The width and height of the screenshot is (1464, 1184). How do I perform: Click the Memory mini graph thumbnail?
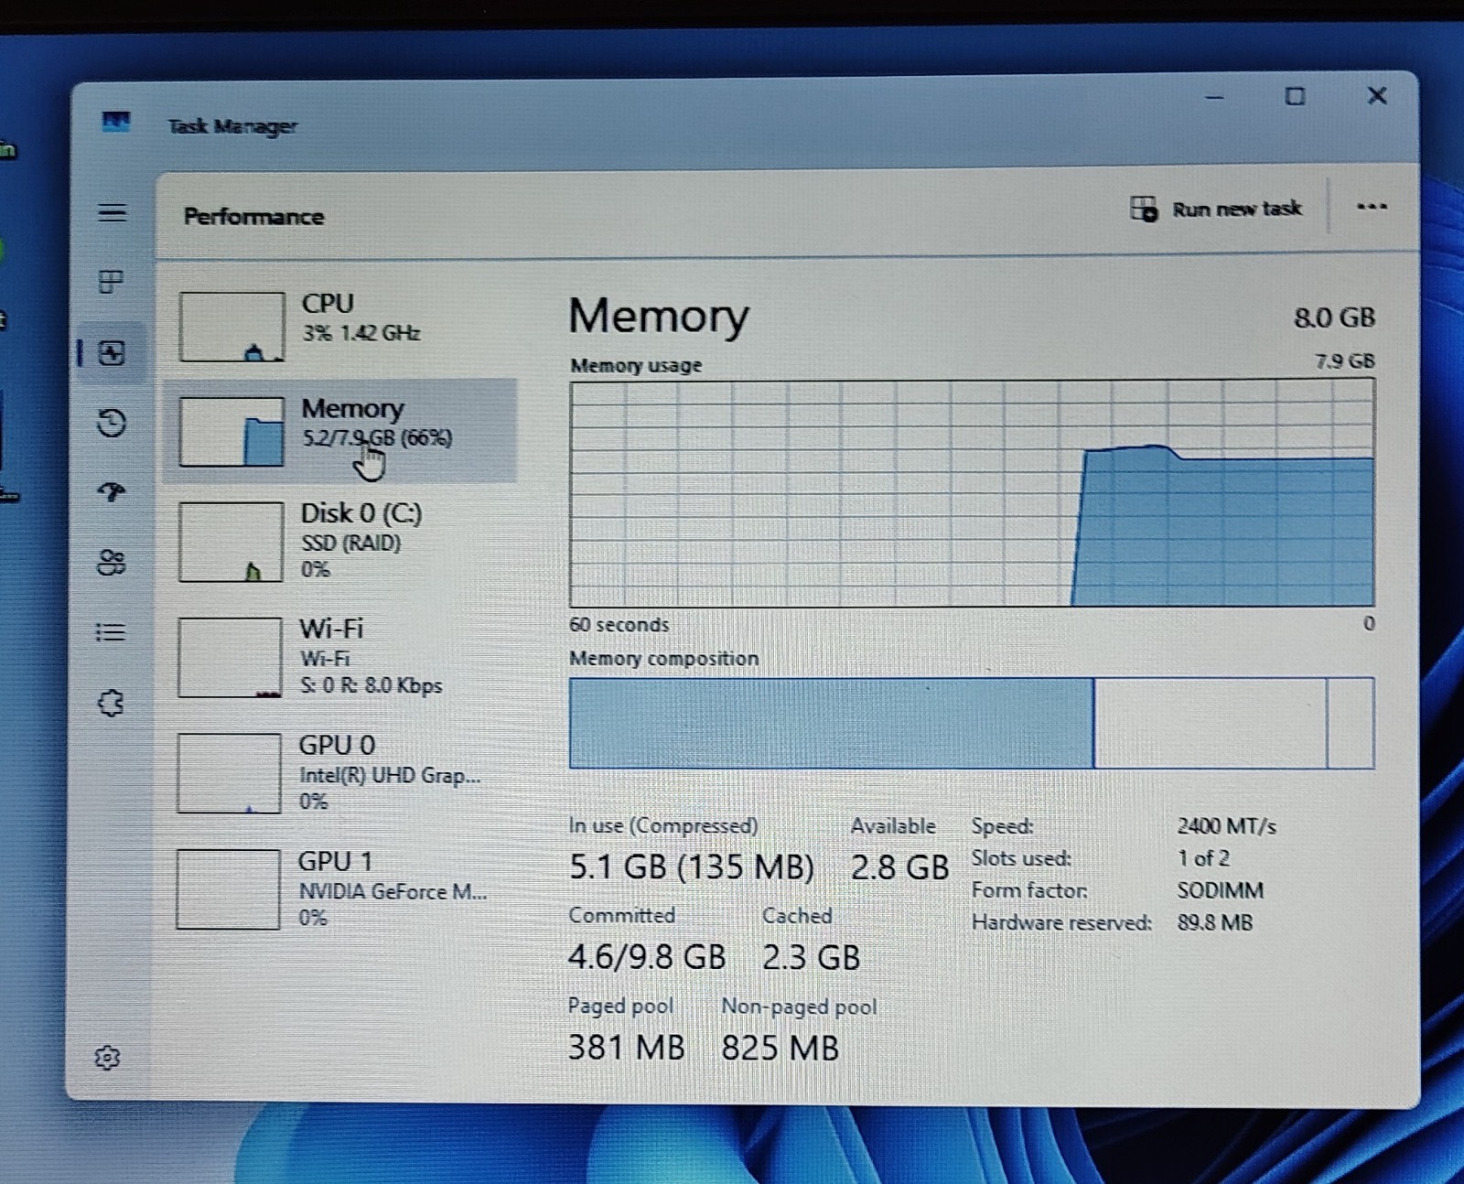pos(231,432)
